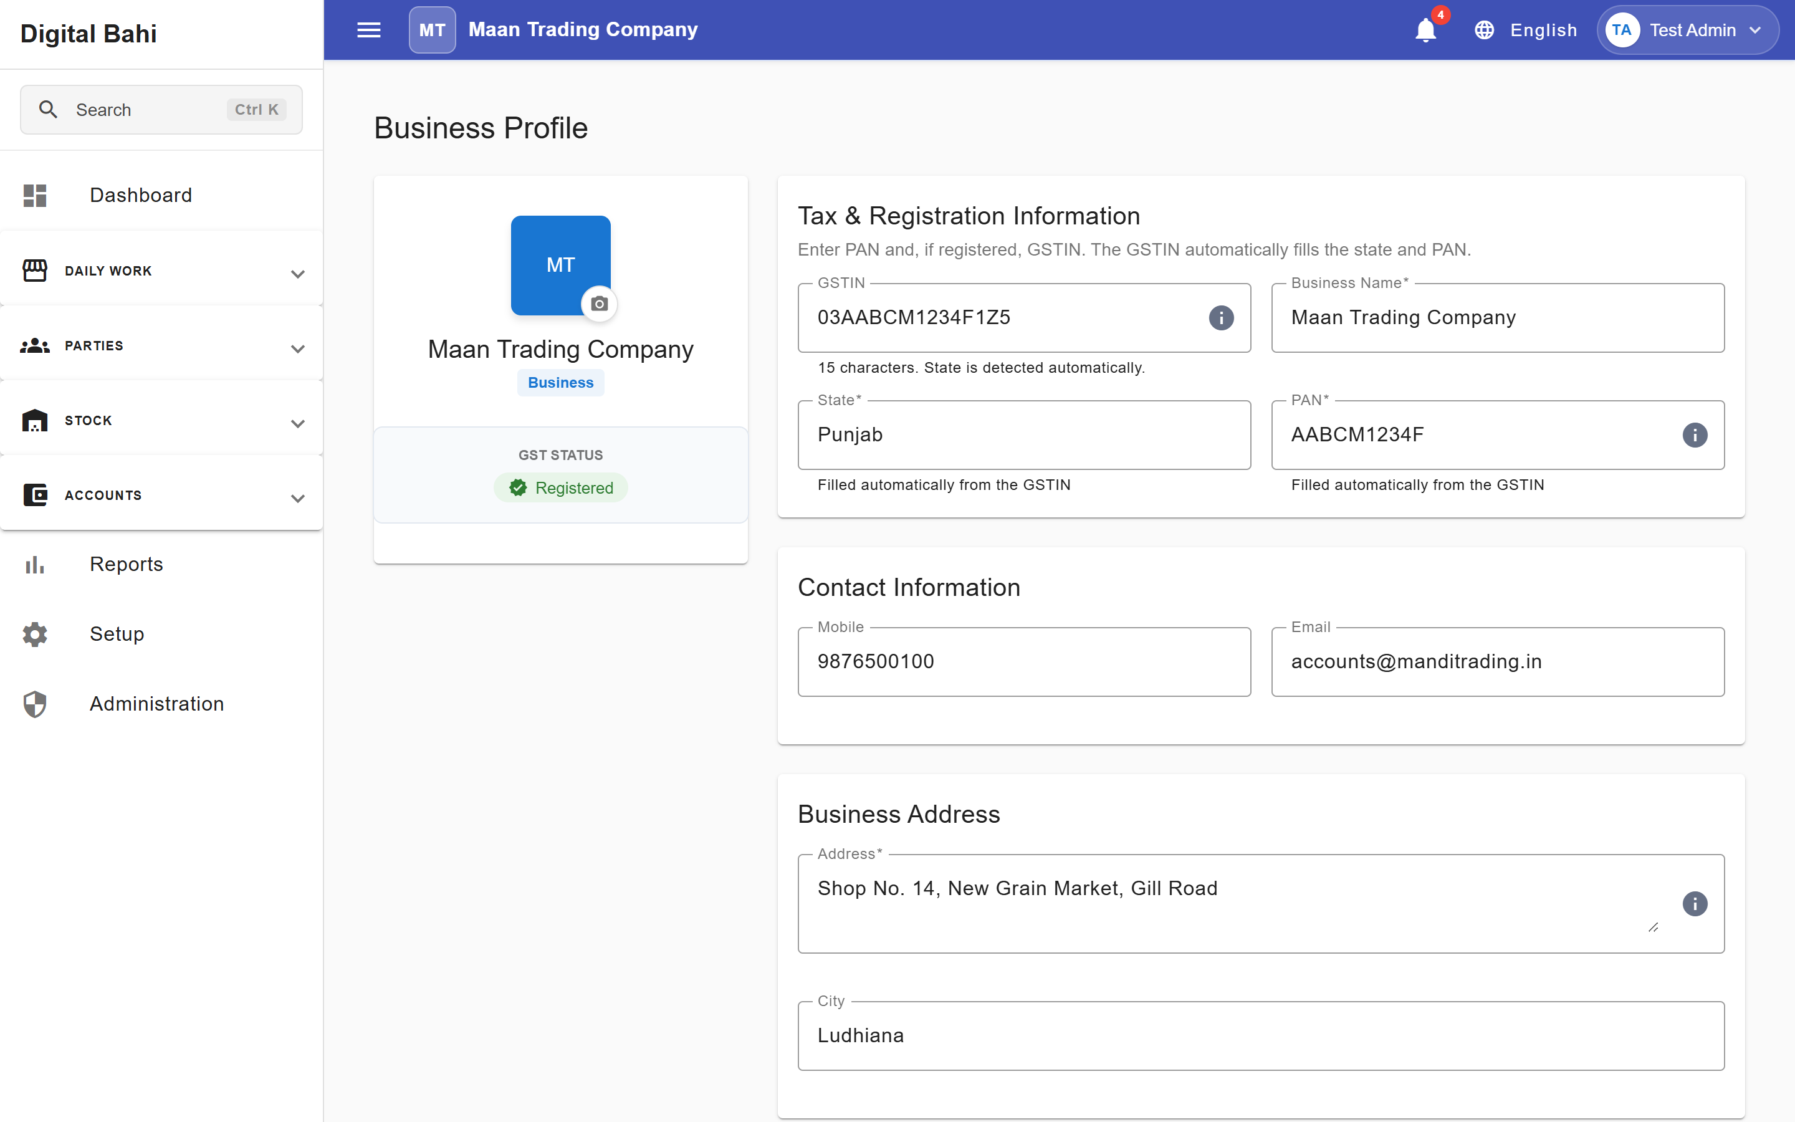Click the camera icon to change logo
The width and height of the screenshot is (1795, 1122).
(598, 304)
